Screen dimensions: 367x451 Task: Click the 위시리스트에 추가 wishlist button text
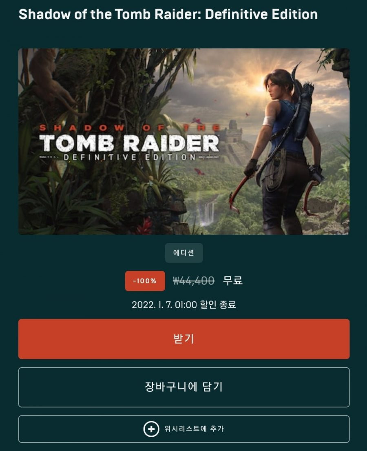(194, 429)
